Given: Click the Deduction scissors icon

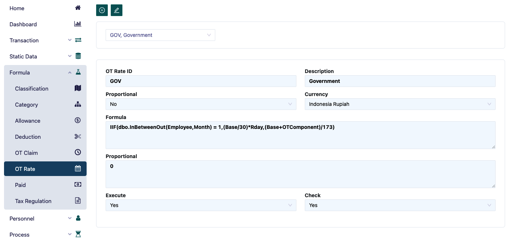Looking at the screenshot, I should 77,137.
